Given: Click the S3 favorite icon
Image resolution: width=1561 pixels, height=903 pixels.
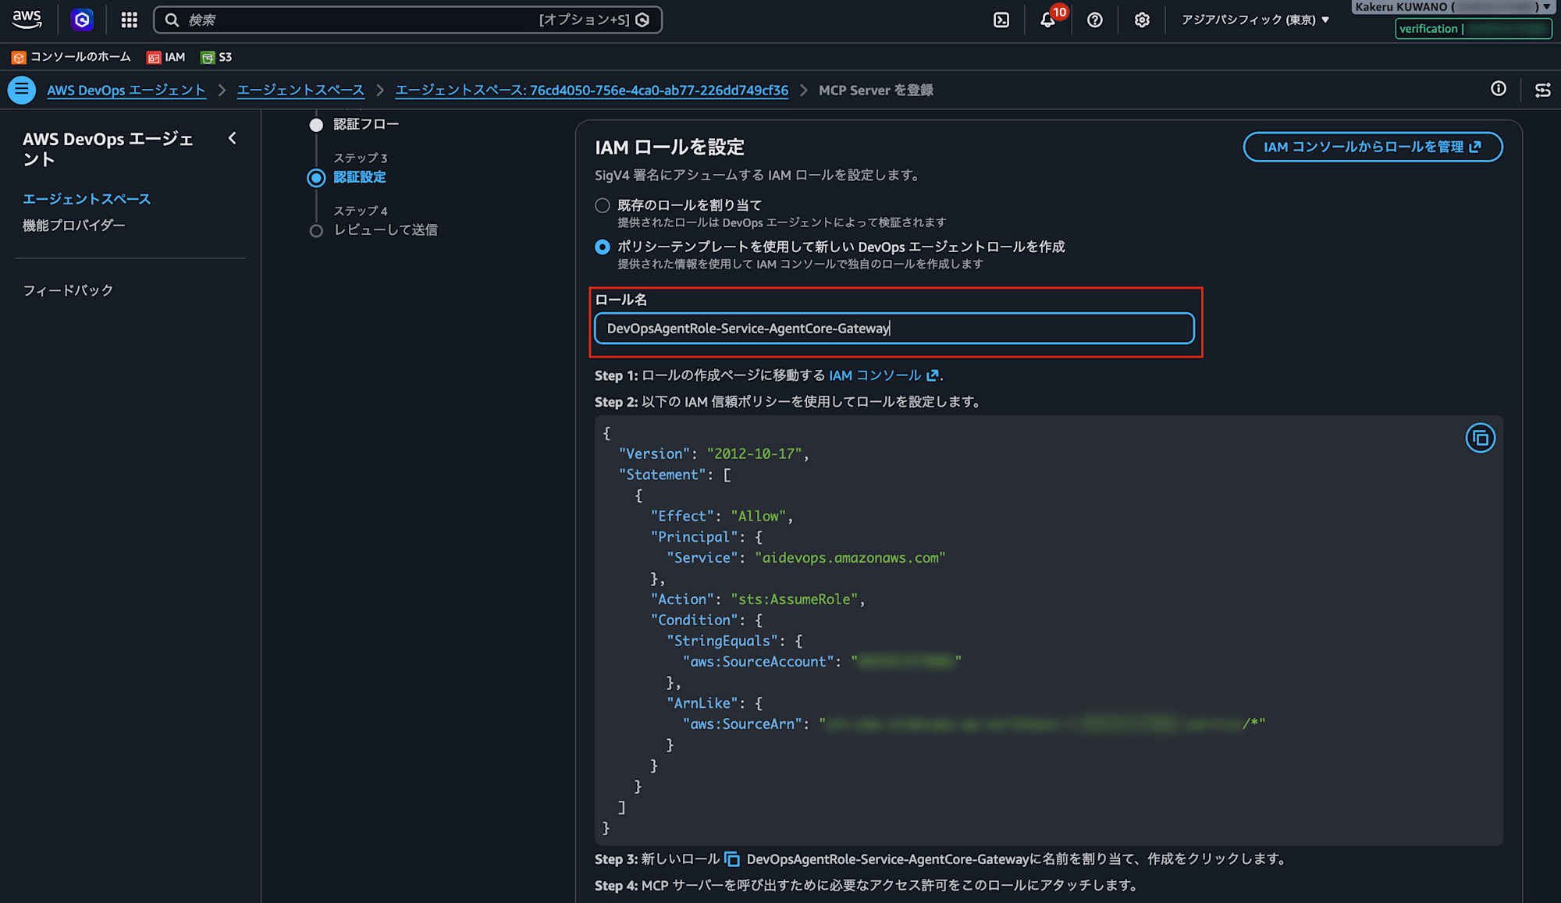Looking at the screenshot, I should point(208,57).
